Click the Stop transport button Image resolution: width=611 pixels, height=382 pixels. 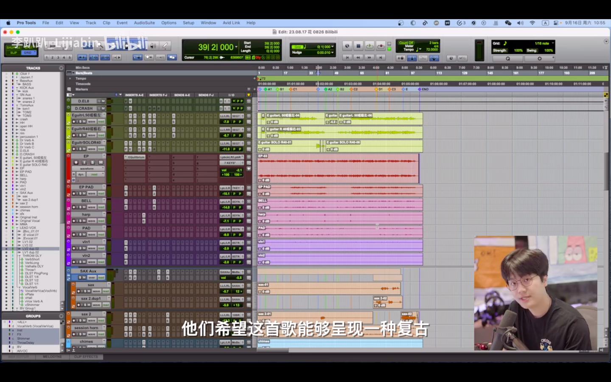tap(358, 46)
